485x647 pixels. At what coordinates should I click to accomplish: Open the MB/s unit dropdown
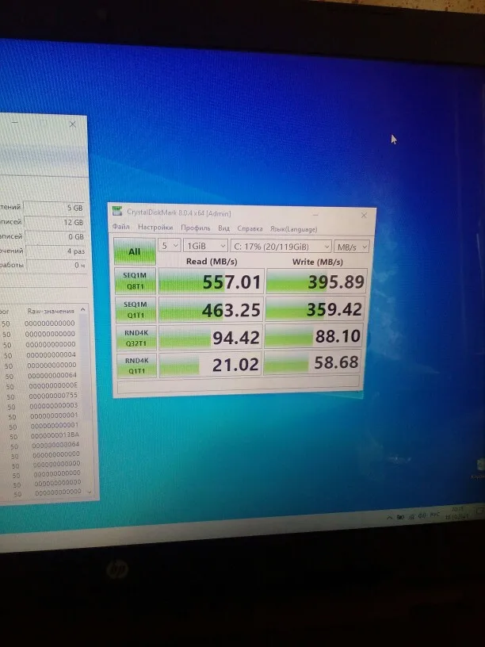(x=351, y=247)
